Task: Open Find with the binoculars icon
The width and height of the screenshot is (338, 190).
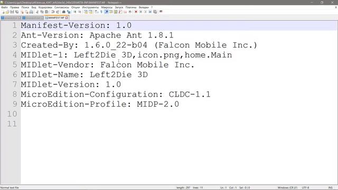Action: coord(64,12)
